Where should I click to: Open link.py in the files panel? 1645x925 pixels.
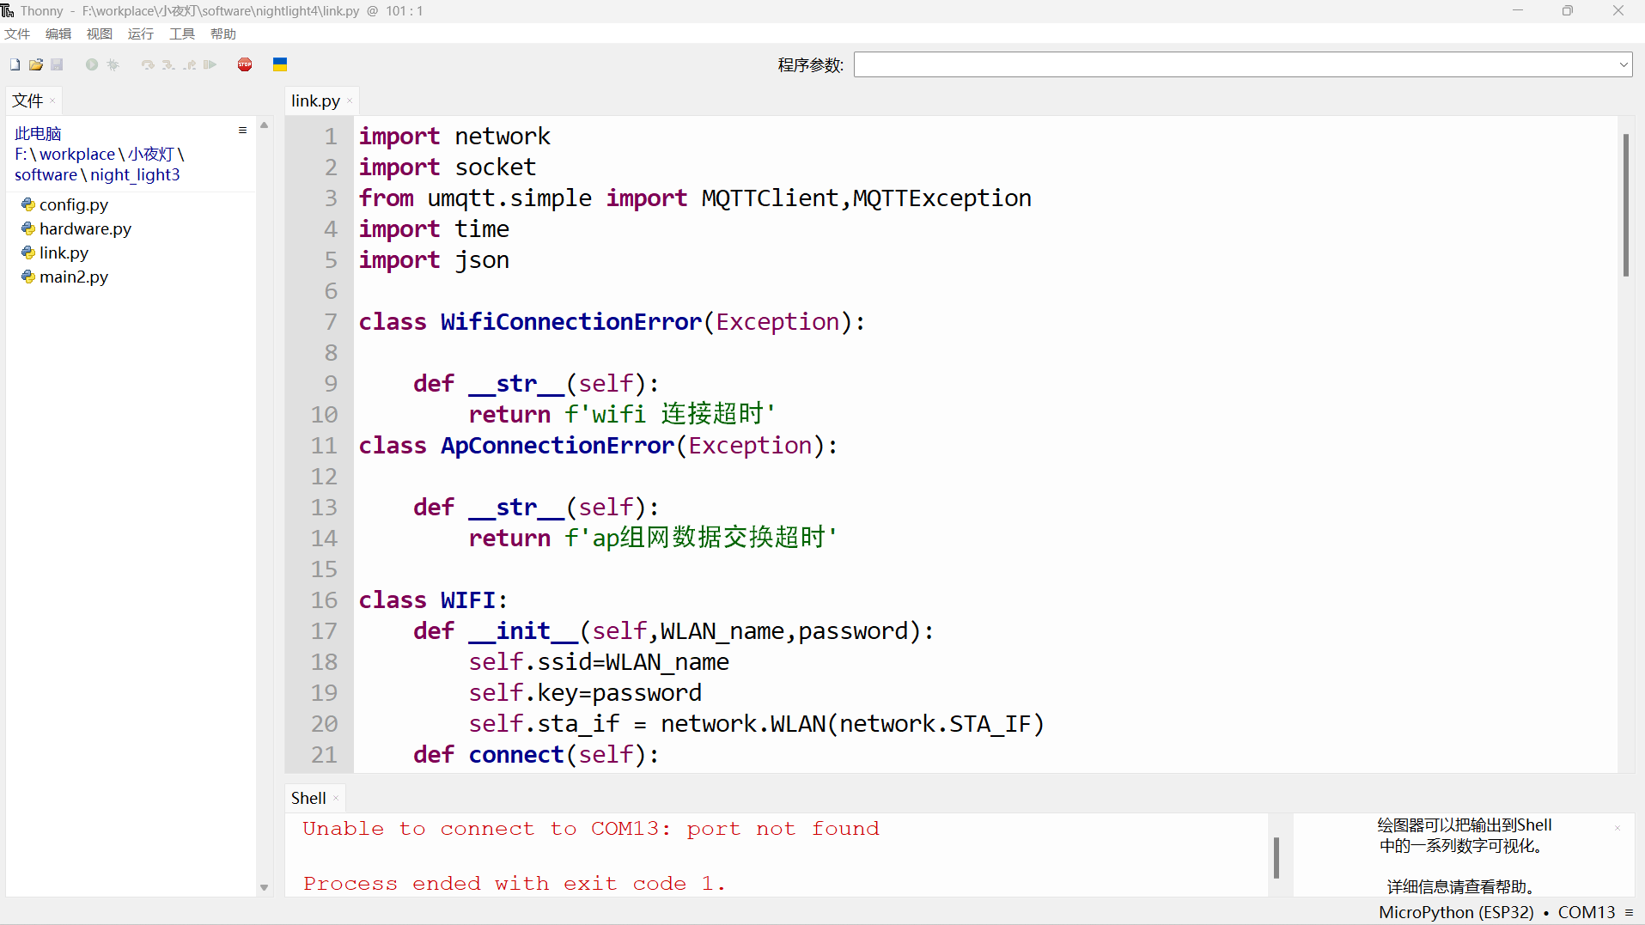(x=64, y=253)
